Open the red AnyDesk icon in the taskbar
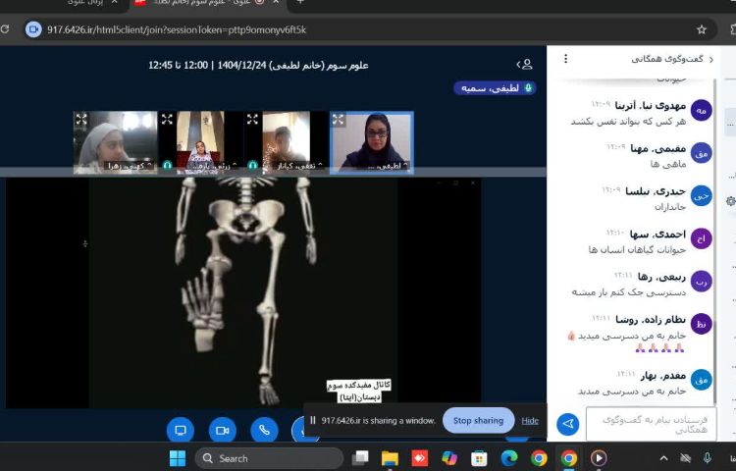 [420, 458]
